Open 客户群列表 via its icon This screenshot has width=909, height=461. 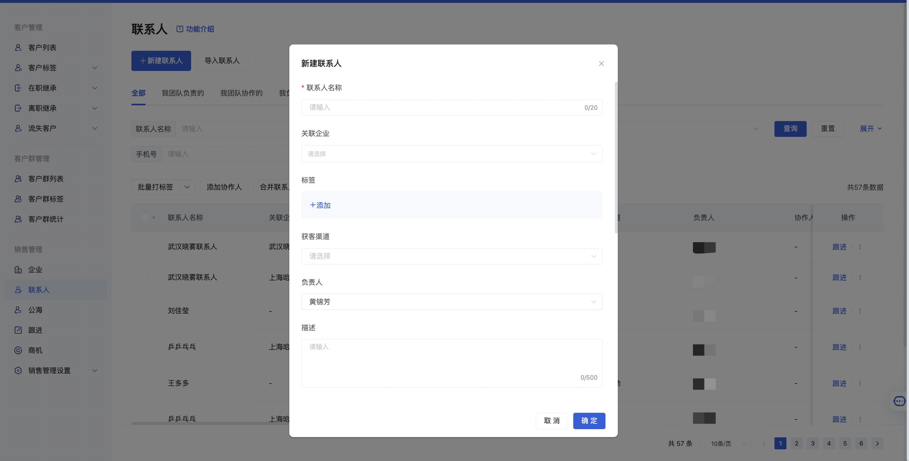(18, 179)
